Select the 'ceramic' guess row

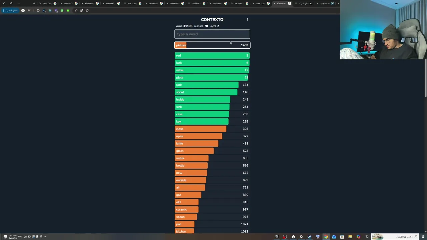tap(212, 209)
